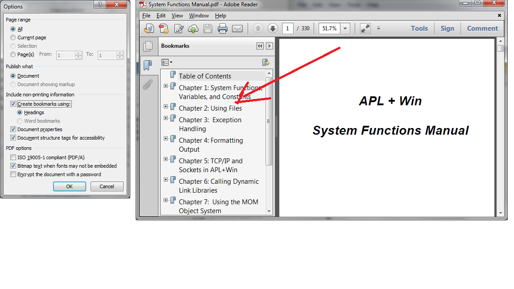Toggle Bitmap text when fonts not embedded
Screen dimensions: 514x289
[x=13, y=166]
